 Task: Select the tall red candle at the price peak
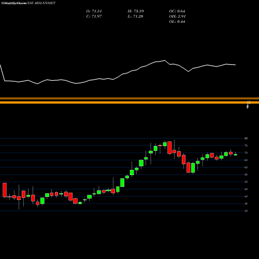pos(169,148)
